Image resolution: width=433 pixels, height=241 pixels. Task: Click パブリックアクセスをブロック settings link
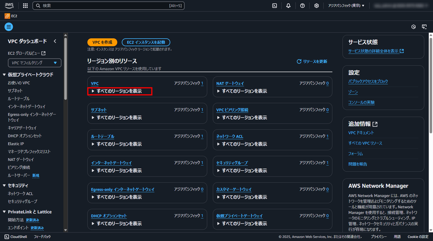[x=368, y=81]
